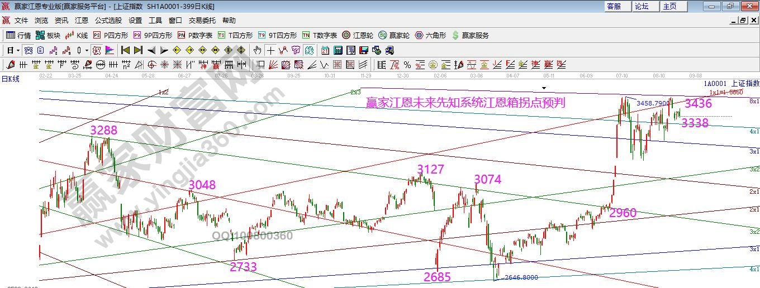The width and height of the screenshot is (760, 288).
Task: Open the calculator tool icon
Action: click(x=338, y=50)
